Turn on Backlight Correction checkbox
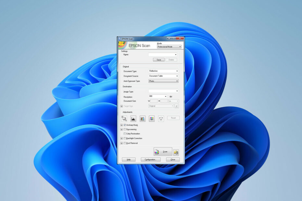Viewport: 302px width, 201px height. click(125, 138)
